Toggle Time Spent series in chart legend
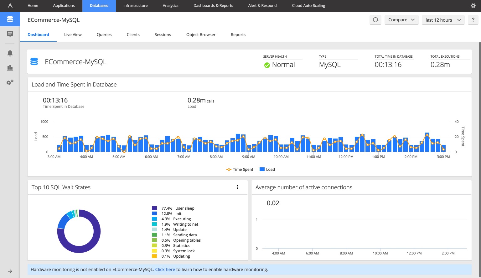This screenshot has width=481, height=278. coord(240,170)
